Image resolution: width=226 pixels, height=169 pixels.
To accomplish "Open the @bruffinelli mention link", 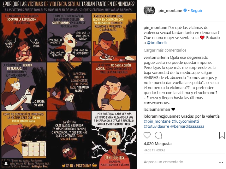I will point(157,43).
